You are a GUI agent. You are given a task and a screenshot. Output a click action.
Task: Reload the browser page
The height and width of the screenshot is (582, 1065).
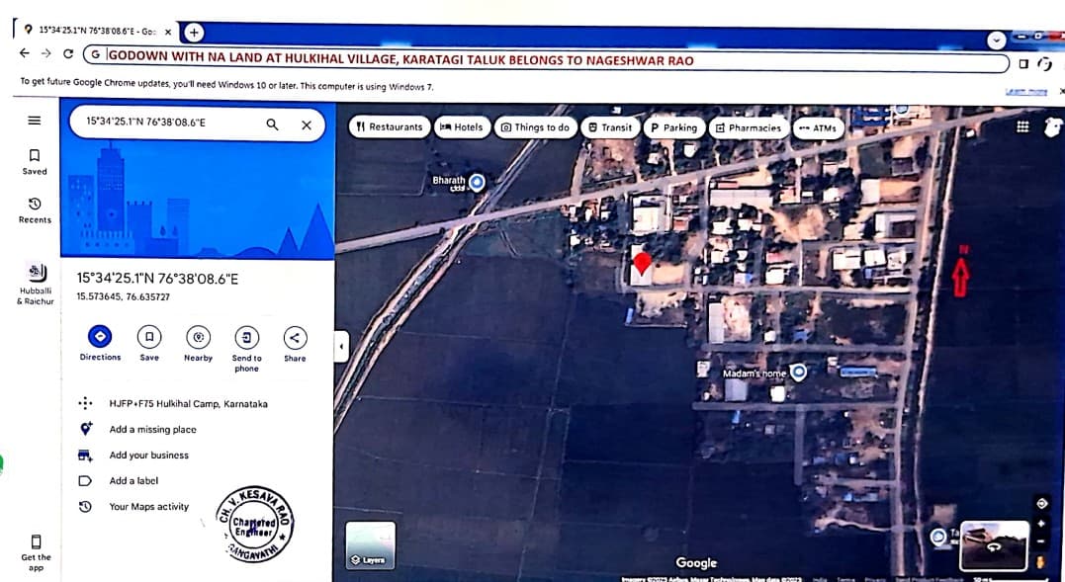click(x=68, y=53)
